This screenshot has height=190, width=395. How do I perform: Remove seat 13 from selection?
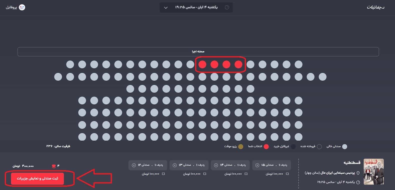pyautogui.click(x=175, y=165)
